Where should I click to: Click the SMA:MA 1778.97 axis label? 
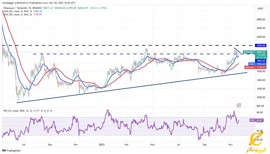pos(255,67)
